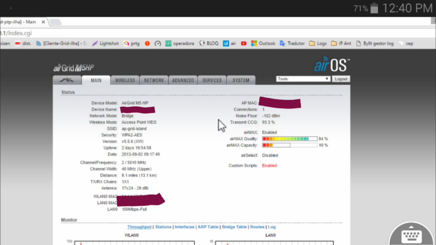Tap the on-screen keyboard button
This screenshot has height=245, width=436.
pos(412,234)
